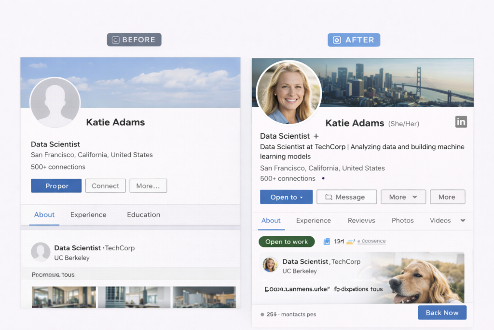Open the More dropdown with chevron
This screenshot has width=494, height=330.
(x=403, y=197)
